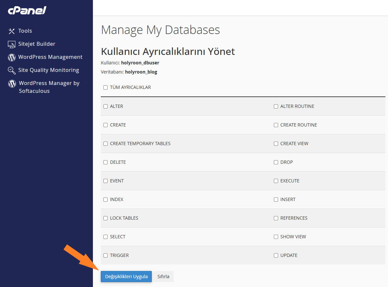Image resolution: width=388 pixels, height=287 pixels.
Task: Open the Tools section from the sidebar
Action: pos(25,31)
